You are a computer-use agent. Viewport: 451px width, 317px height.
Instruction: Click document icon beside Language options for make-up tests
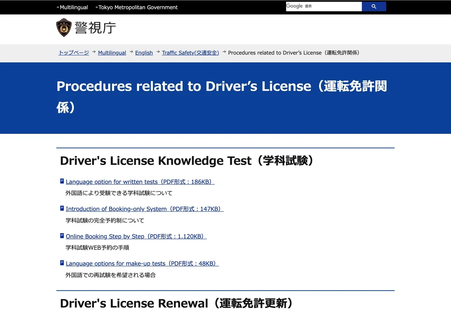(x=62, y=263)
